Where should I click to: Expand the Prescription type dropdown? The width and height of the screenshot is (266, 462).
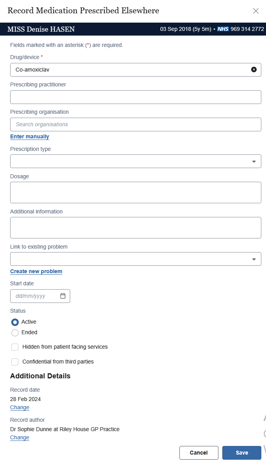[136, 161]
